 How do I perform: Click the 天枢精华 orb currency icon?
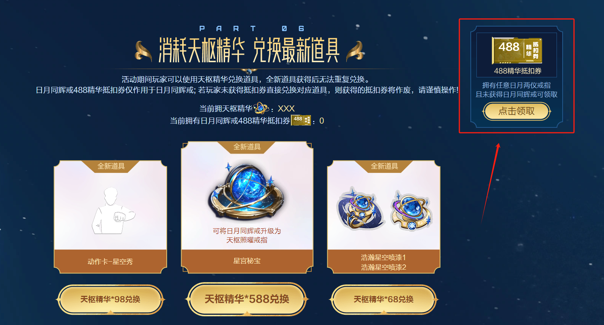point(261,108)
